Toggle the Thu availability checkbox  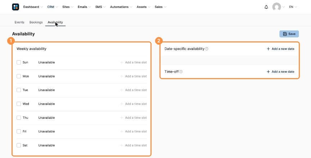click(x=19, y=118)
